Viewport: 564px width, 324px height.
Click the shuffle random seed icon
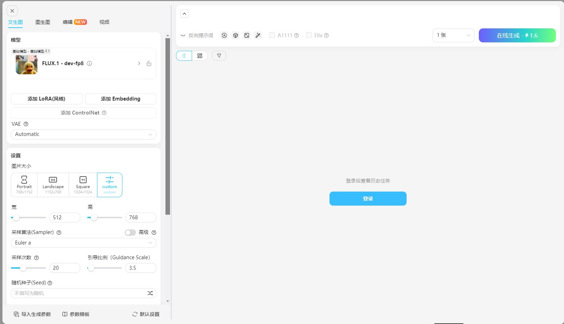[150, 293]
